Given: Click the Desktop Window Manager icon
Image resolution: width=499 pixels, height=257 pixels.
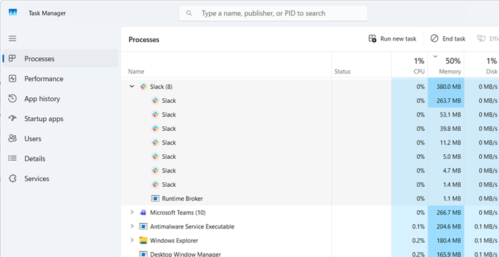Looking at the screenshot, I should pyautogui.click(x=143, y=254).
